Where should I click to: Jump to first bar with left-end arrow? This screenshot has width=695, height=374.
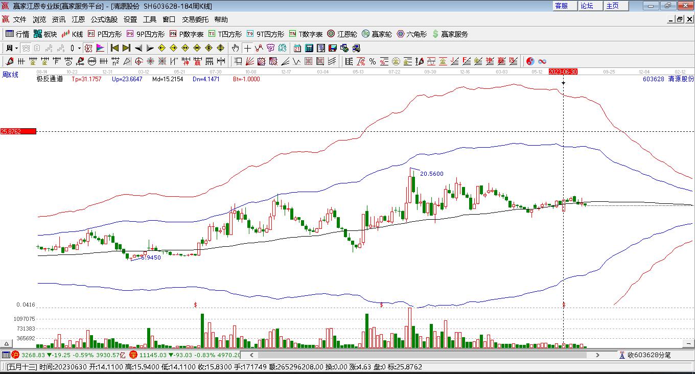pos(114,48)
